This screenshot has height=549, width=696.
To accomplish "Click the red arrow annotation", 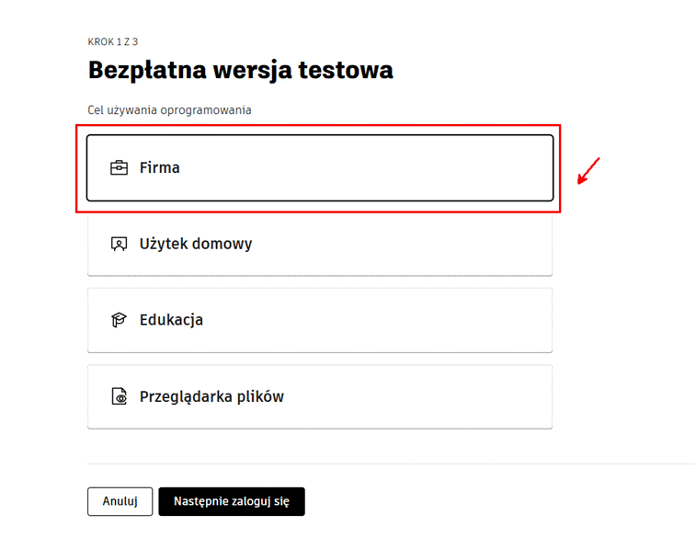I will coord(588,171).
